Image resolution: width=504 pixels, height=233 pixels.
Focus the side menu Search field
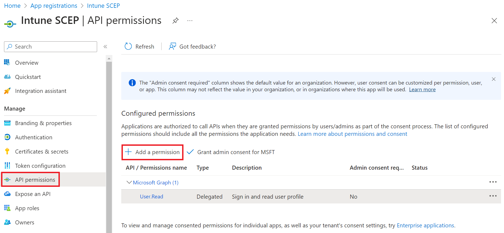click(x=50, y=47)
